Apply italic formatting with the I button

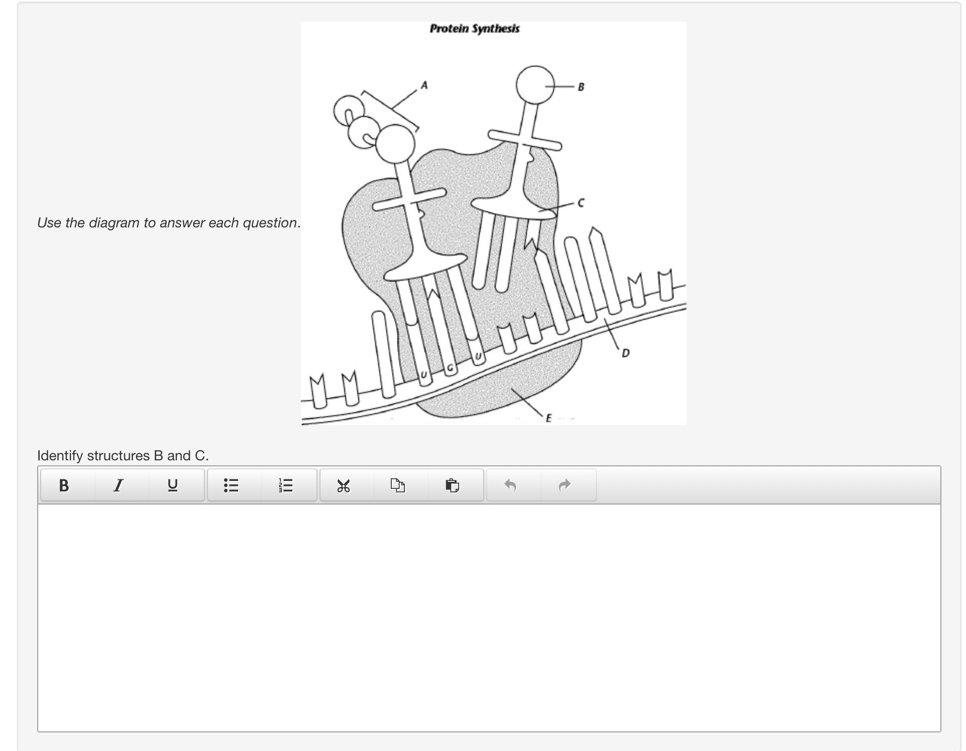coord(119,485)
